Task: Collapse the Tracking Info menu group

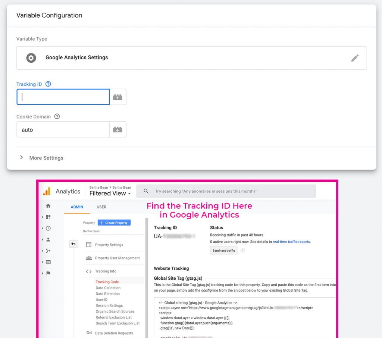Action: pyautogui.click(x=106, y=271)
